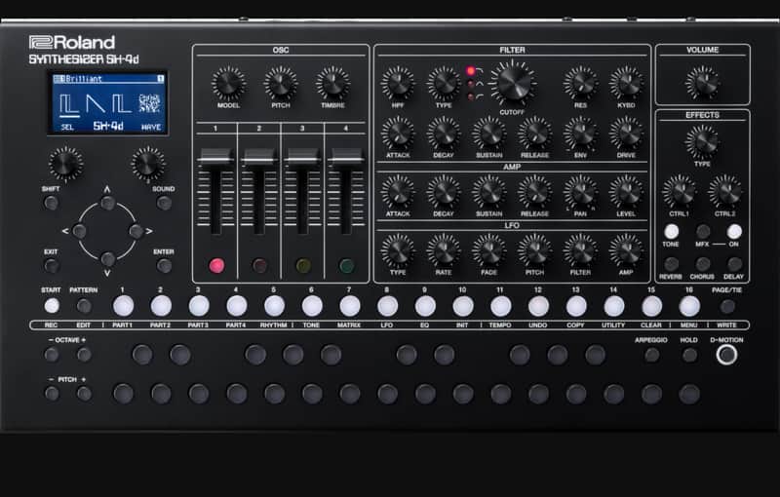Push the SOUND button
780x497 pixels.
164,203
